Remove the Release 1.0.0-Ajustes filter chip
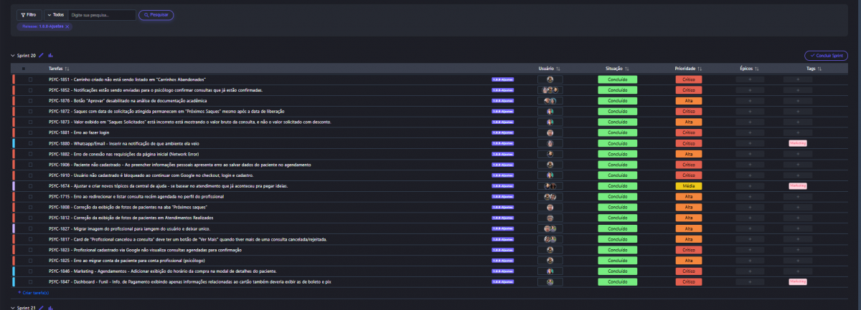Viewport: 861px width, 310px height. click(67, 26)
